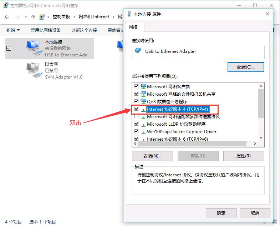Screen dimensions: 280x226
Task: Select the Microsoft 网络客户端 item icon
Action: point(143,86)
